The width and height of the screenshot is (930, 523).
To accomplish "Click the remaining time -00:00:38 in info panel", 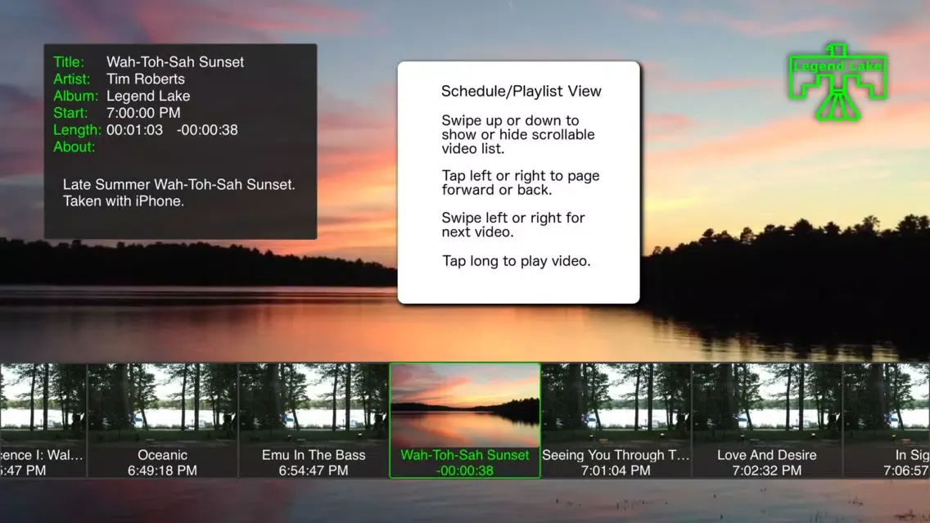I will tap(207, 130).
